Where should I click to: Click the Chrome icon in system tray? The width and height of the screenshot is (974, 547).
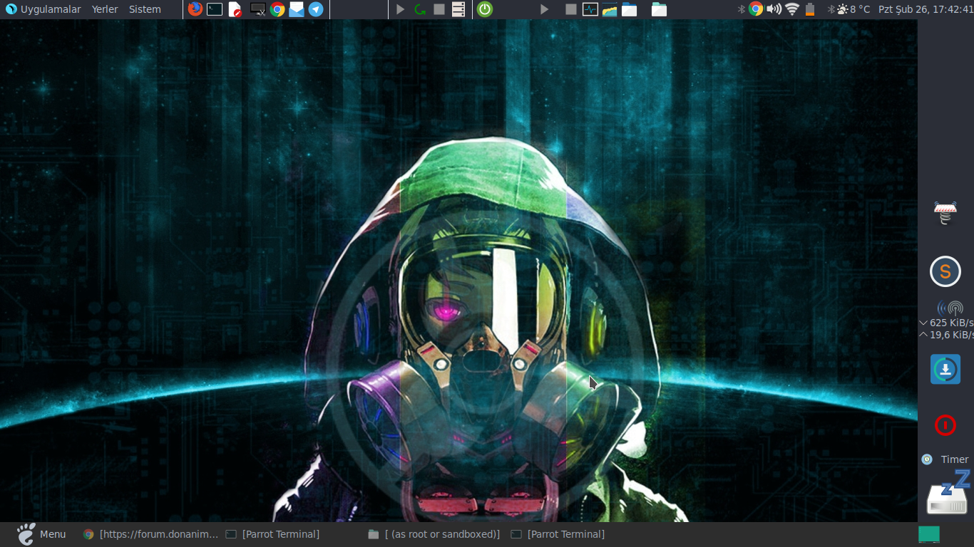click(x=756, y=9)
